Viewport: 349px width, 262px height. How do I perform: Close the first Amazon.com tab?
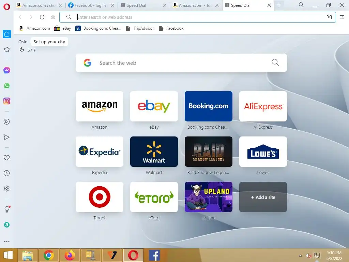point(60,5)
